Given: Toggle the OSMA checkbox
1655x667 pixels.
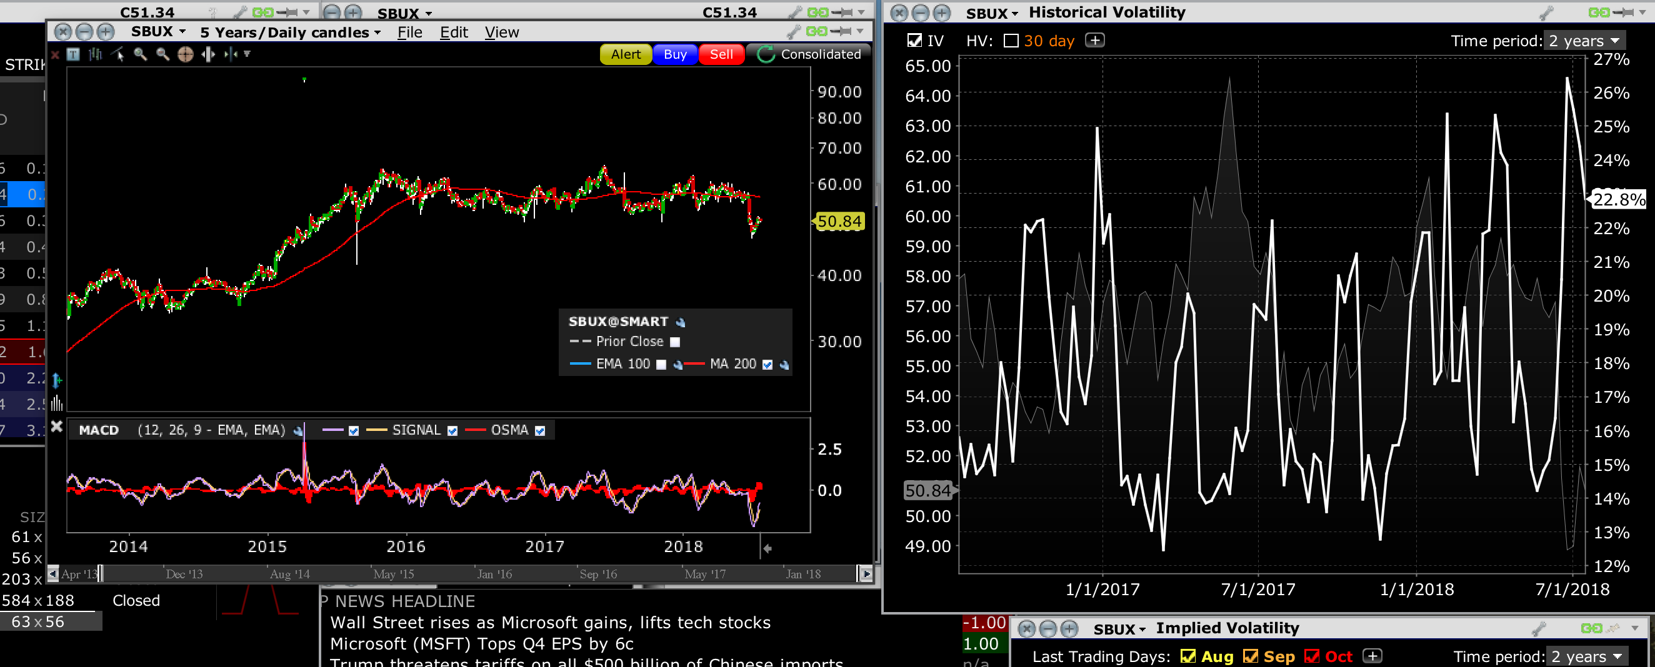Looking at the screenshot, I should (x=539, y=431).
